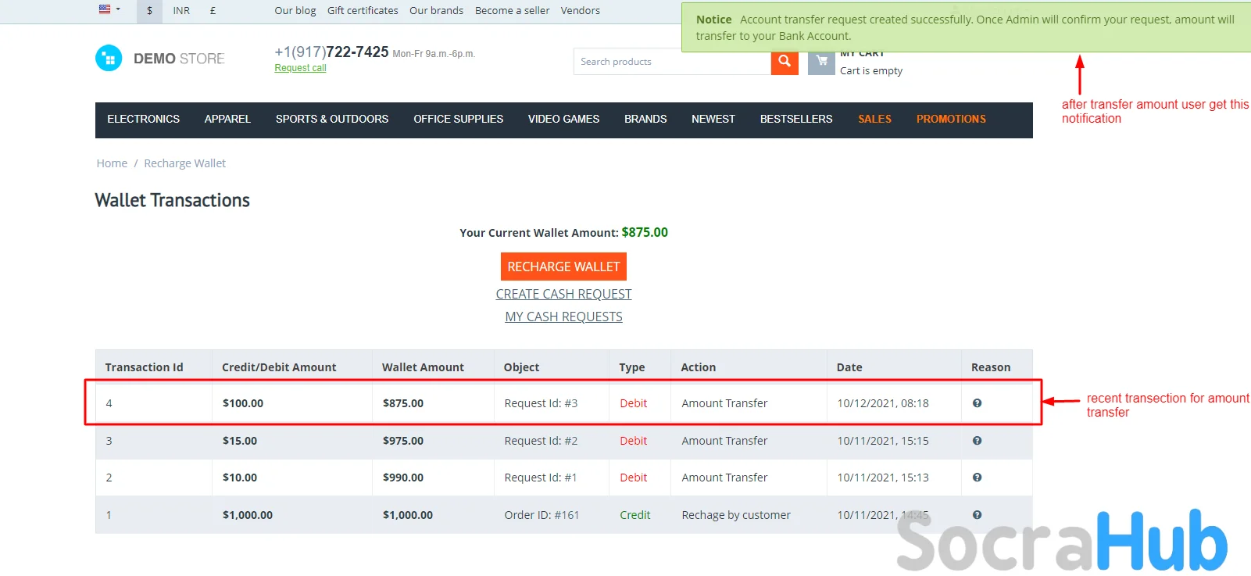Open the Video Games category menu
Screen dimensions: 1251x576
pyautogui.click(x=563, y=120)
